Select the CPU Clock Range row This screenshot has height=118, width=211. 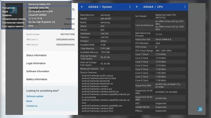pos(161,51)
